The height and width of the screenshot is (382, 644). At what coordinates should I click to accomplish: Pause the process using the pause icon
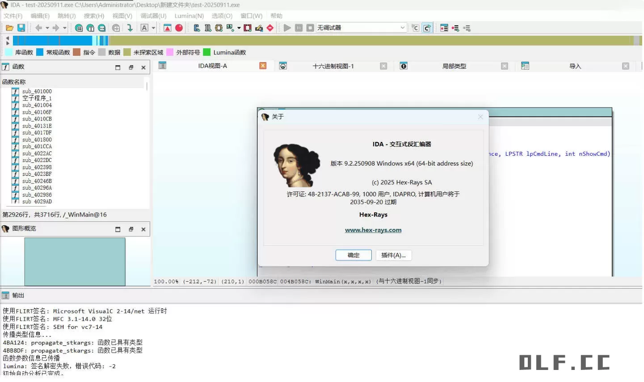pyautogui.click(x=299, y=28)
